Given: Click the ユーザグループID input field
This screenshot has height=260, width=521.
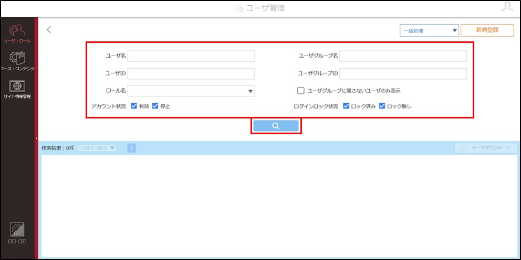Looking at the screenshot, I should (403, 73).
